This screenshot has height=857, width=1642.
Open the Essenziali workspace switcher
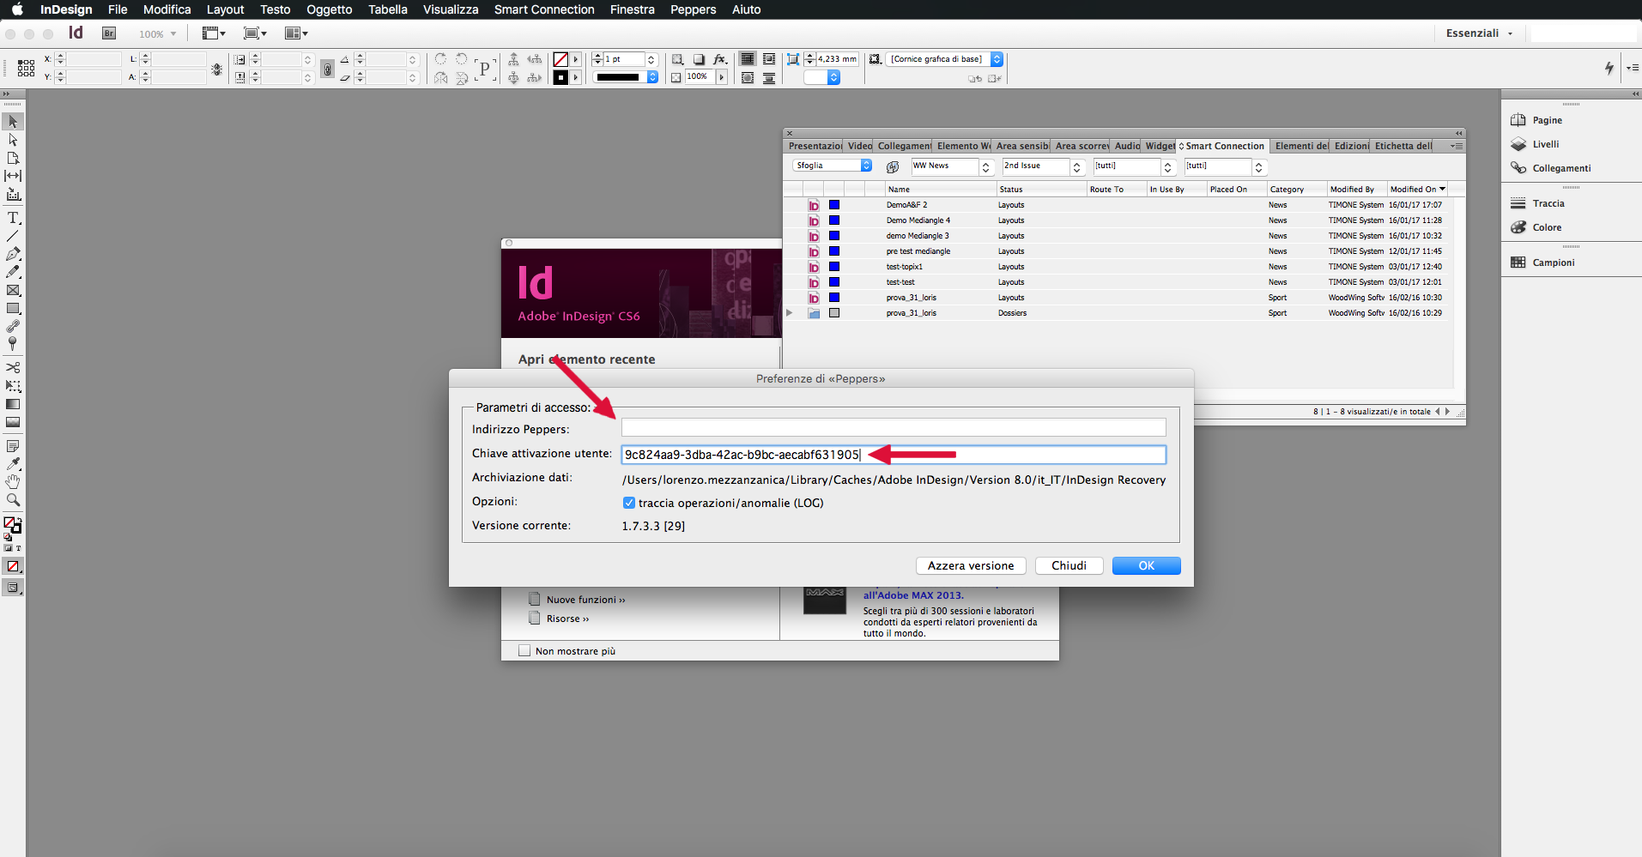(x=1479, y=33)
